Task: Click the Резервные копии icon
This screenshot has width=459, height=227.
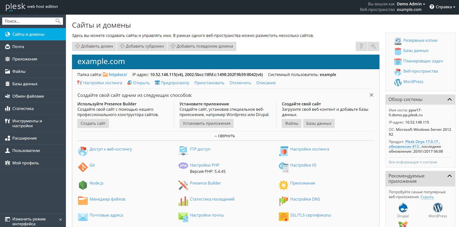Action: 398,41
